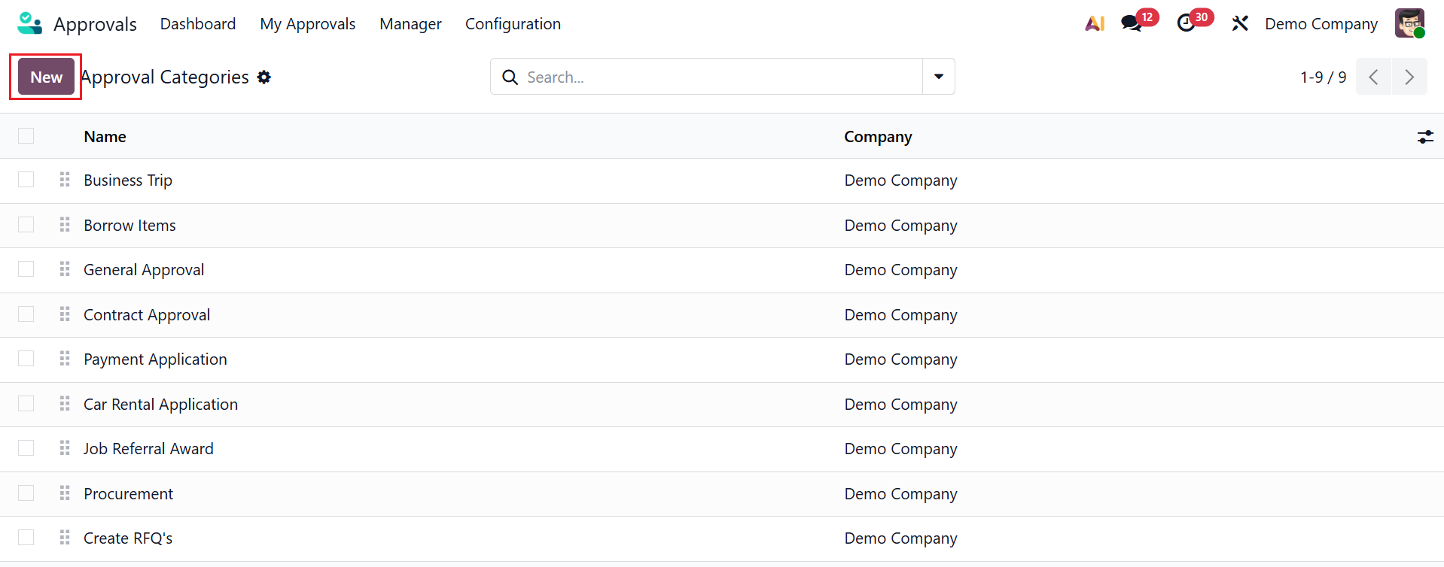Screen dimensions: 1444x567
Task: Open the My Approvals menu
Action: click(x=307, y=24)
